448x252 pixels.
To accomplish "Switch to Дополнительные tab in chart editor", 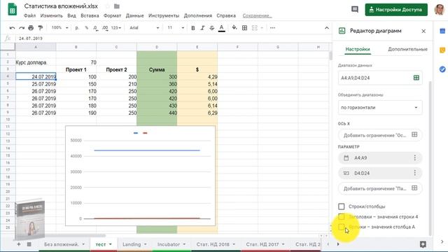I will [x=407, y=49].
